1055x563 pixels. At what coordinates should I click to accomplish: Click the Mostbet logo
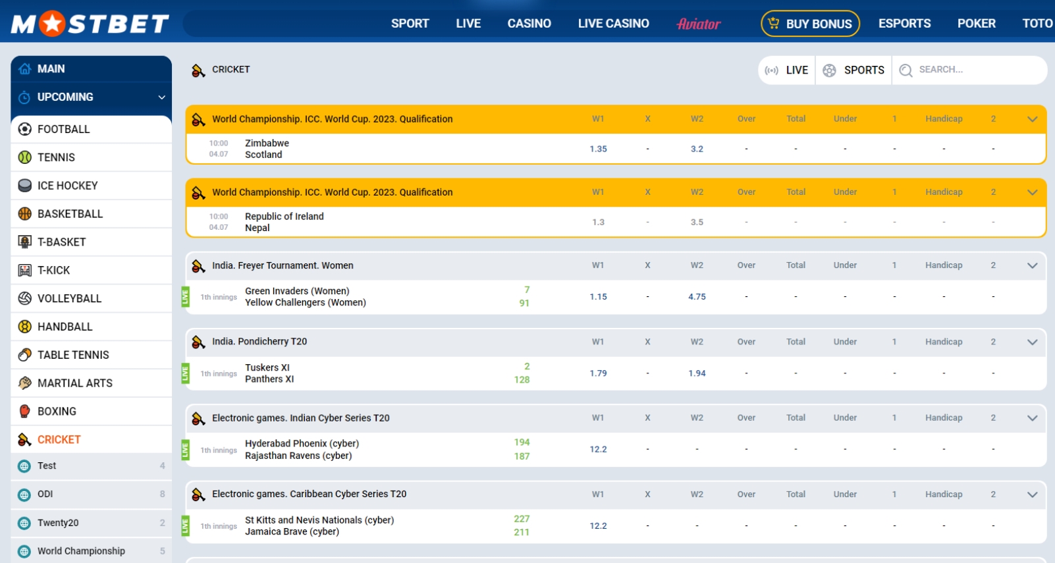pyautogui.click(x=90, y=24)
